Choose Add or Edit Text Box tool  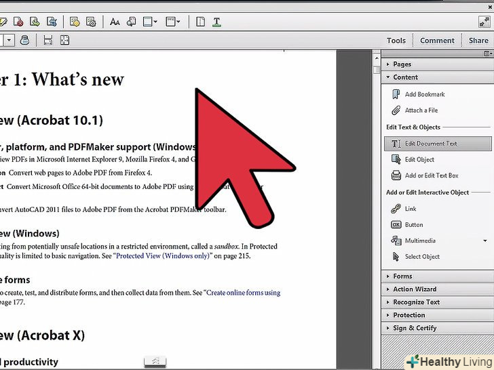point(425,176)
